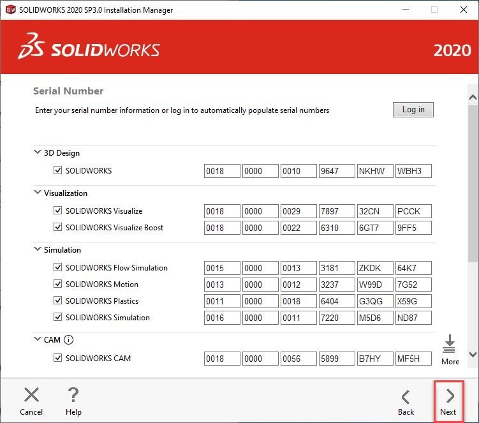Disable SOLIDWORKS Plastics checkbox
The height and width of the screenshot is (423, 479).
[x=58, y=300]
